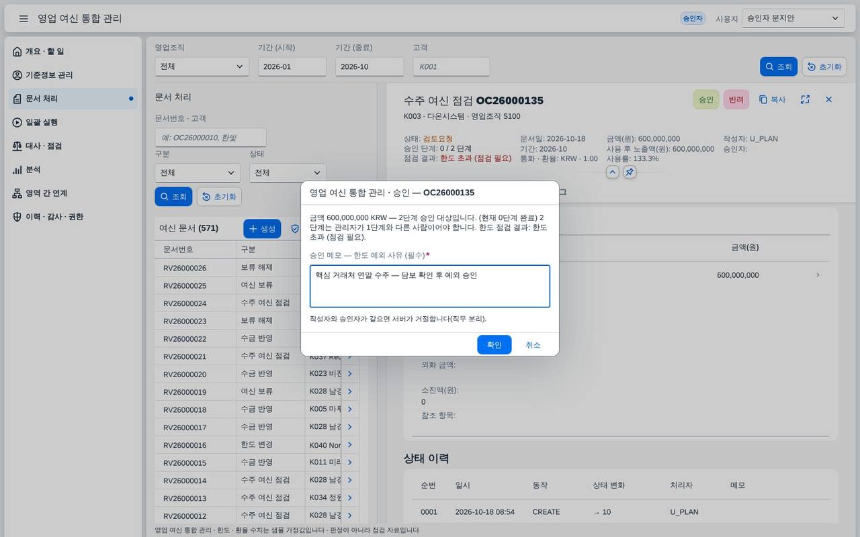Click top-right 조회 search button

point(779,66)
